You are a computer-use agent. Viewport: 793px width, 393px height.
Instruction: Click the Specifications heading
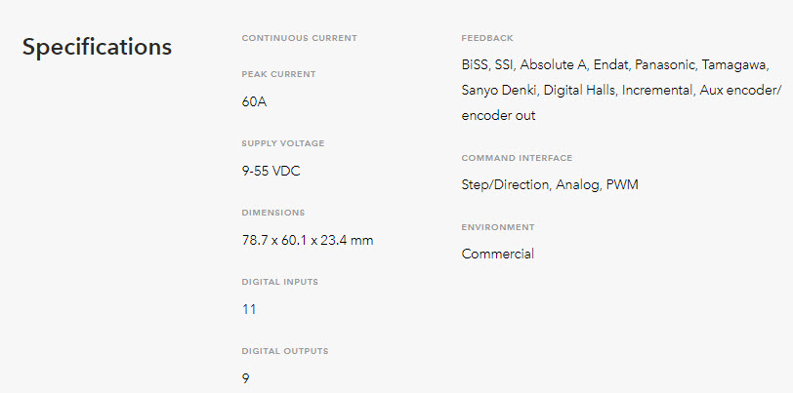point(97,48)
